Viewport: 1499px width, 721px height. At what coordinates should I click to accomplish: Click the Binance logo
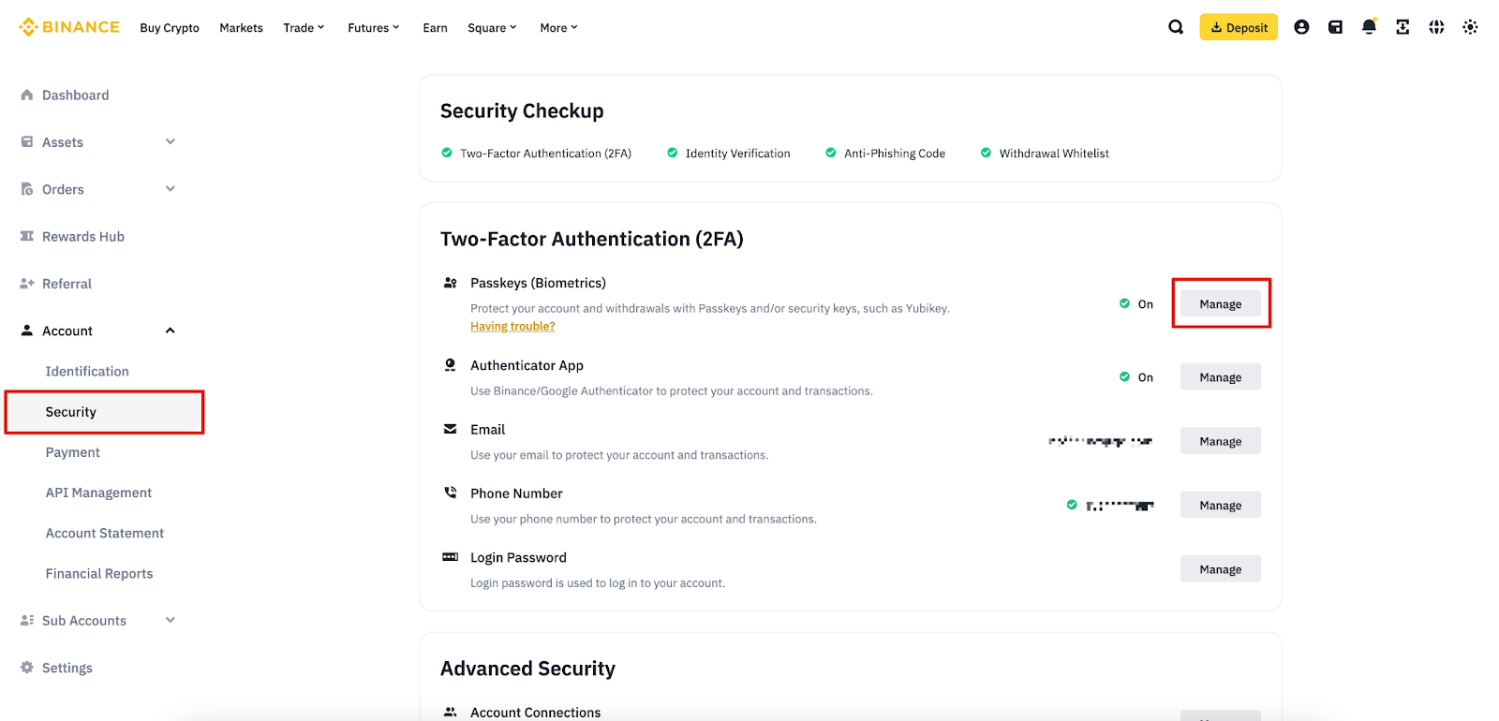[x=69, y=27]
